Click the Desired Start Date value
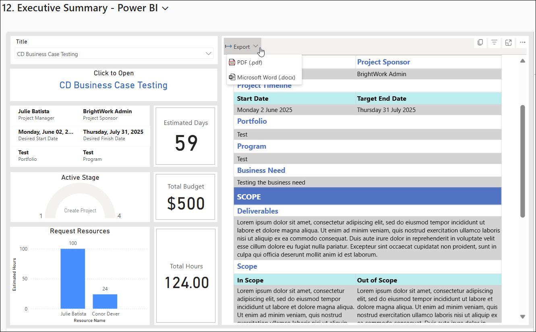This screenshot has width=536, height=332. point(46,132)
